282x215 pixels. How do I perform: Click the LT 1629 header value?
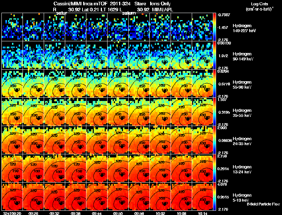109,10
